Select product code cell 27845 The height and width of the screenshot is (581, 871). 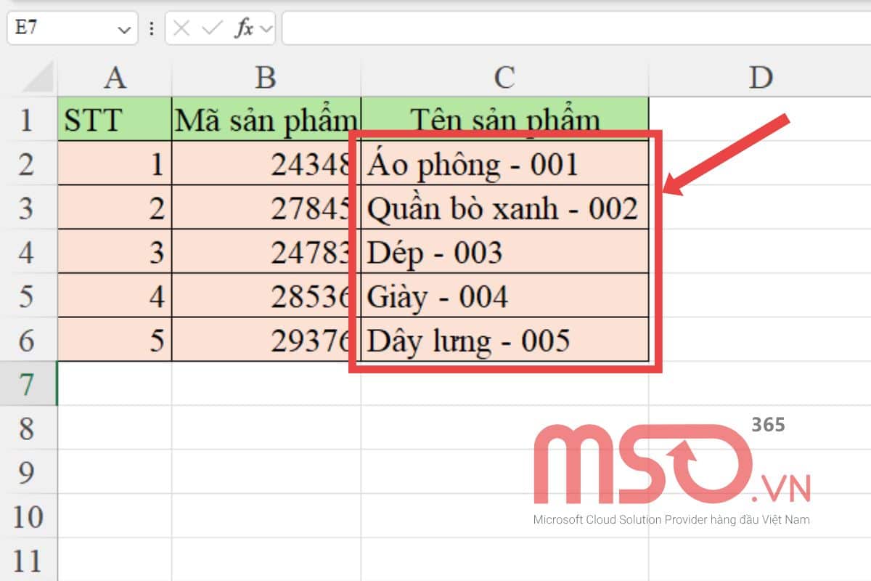point(266,208)
